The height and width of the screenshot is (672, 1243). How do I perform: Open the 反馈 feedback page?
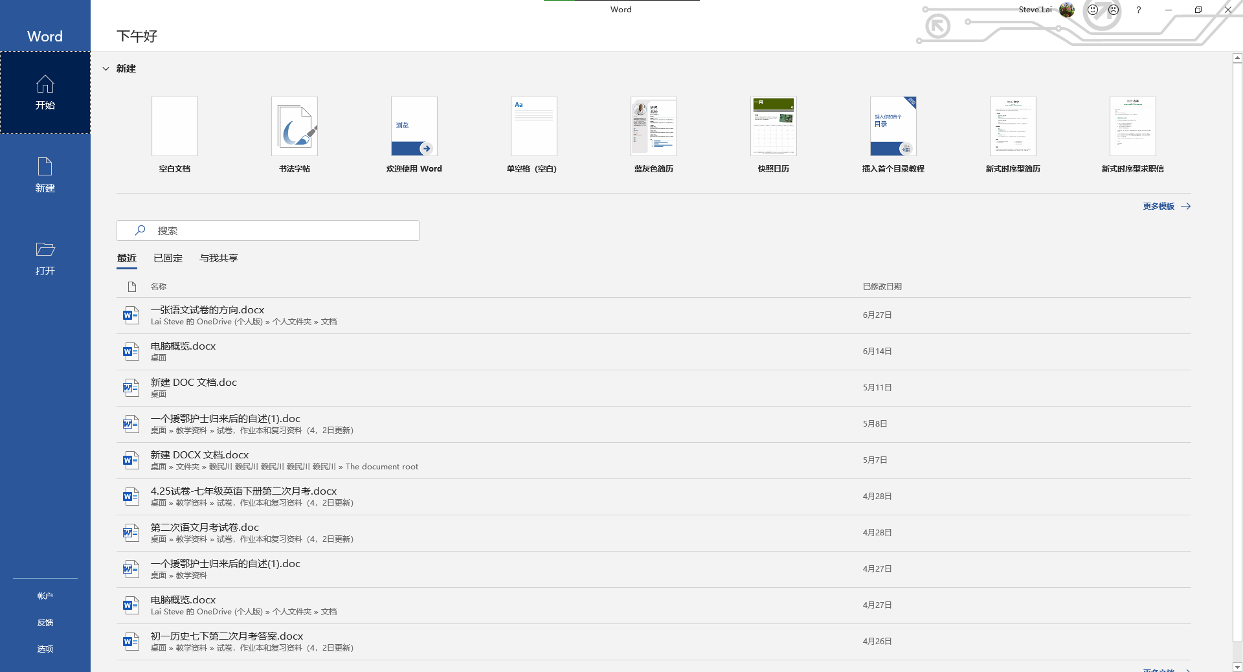click(x=45, y=622)
